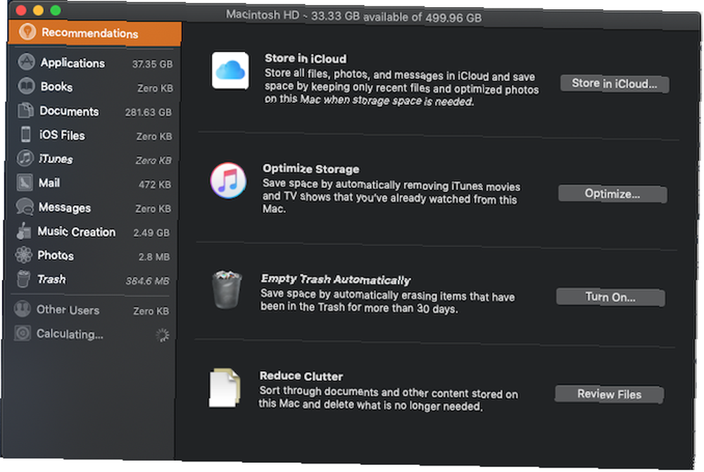704x472 pixels.
Task: Click the 281.63 GB Documents size
Action: tap(148, 112)
